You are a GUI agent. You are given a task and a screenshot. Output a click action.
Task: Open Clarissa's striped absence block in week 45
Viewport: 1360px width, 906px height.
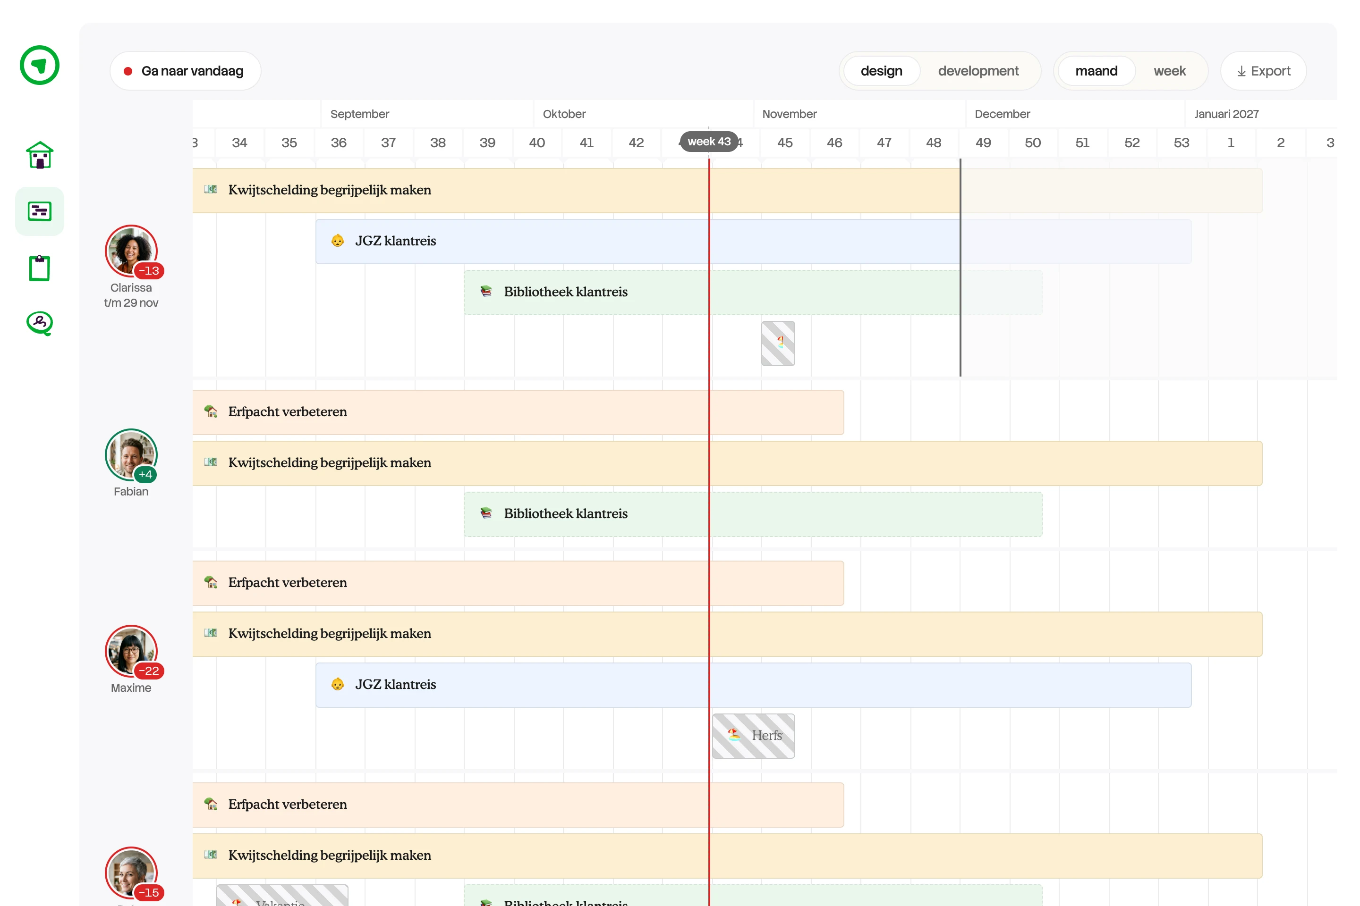tap(778, 343)
